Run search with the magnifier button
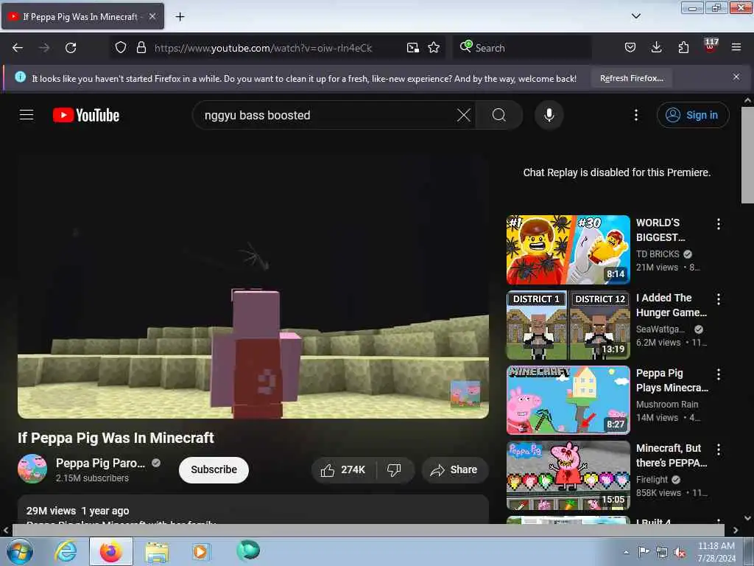 coord(499,115)
